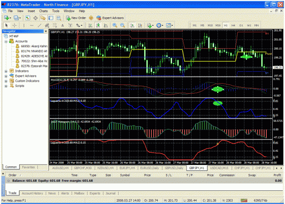Switch chart to line chart

tap(106, 25)
